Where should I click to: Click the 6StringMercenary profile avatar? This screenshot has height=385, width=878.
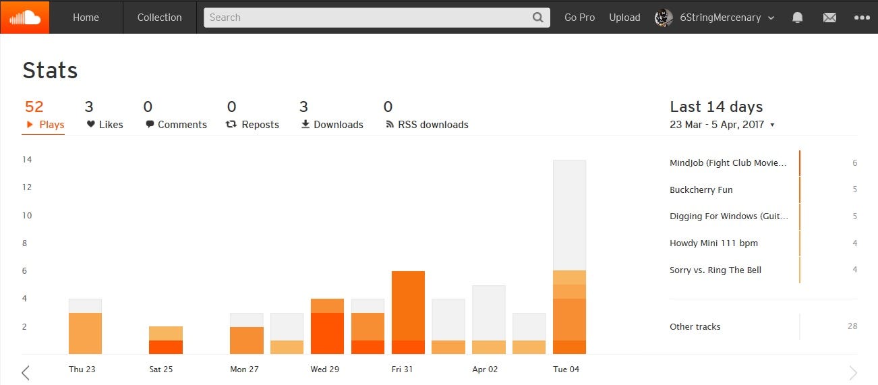point(664,18)
